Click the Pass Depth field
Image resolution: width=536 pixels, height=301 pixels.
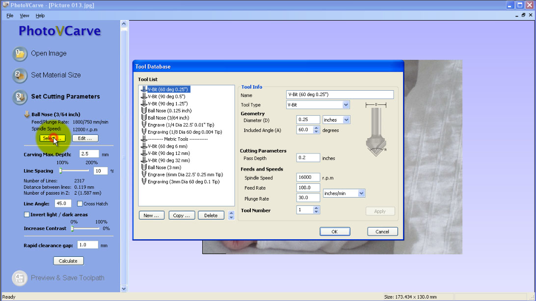[308, 158]
